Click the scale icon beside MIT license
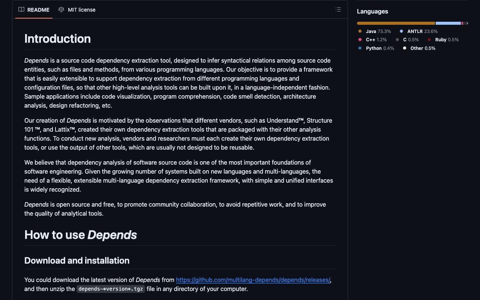 click(61, 9)
